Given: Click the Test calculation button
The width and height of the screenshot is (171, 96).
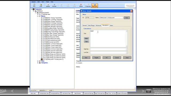Looking at the screenshot, I should (86, 42).
